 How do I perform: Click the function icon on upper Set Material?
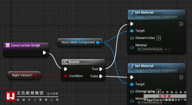click(132, 13)
